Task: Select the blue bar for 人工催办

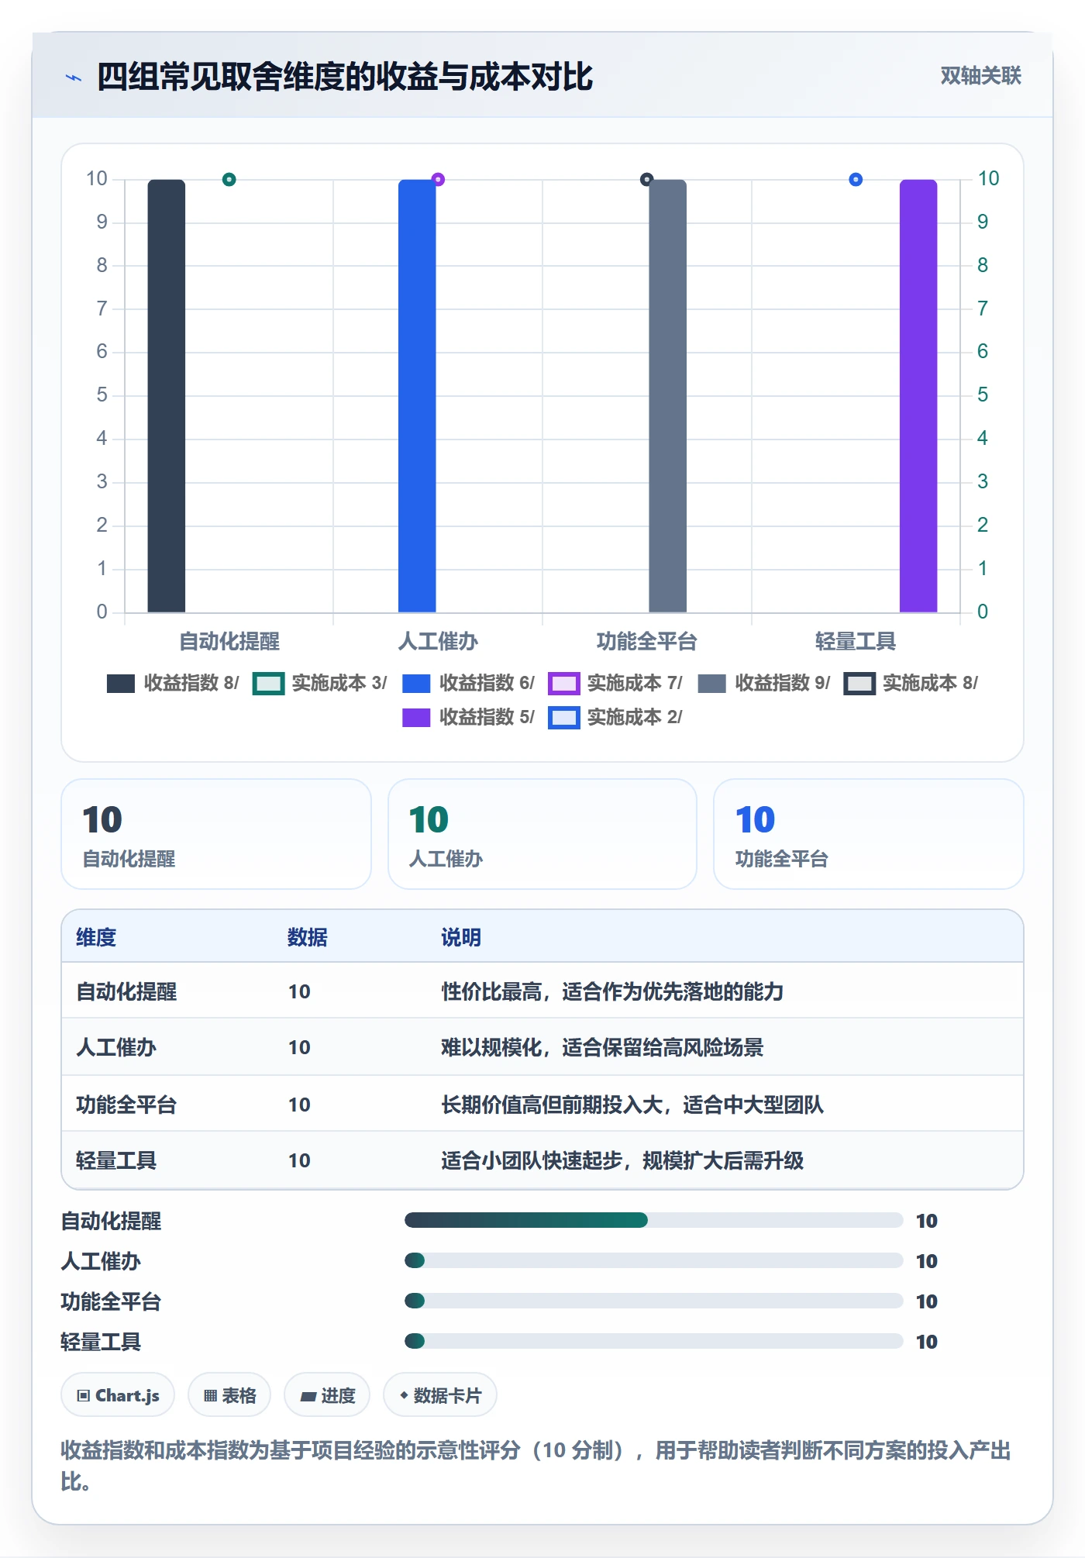Action: 417,396
